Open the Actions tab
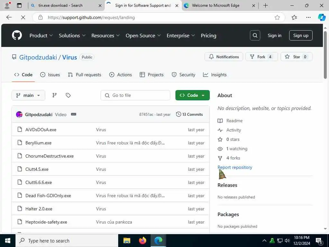Screen dimensions: 329x247 click(x=120, y=75)
